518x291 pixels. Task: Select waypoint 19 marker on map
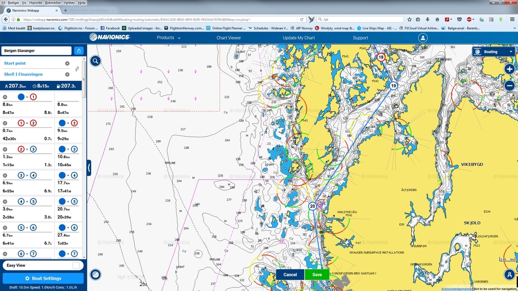click(x=393, y=85)
